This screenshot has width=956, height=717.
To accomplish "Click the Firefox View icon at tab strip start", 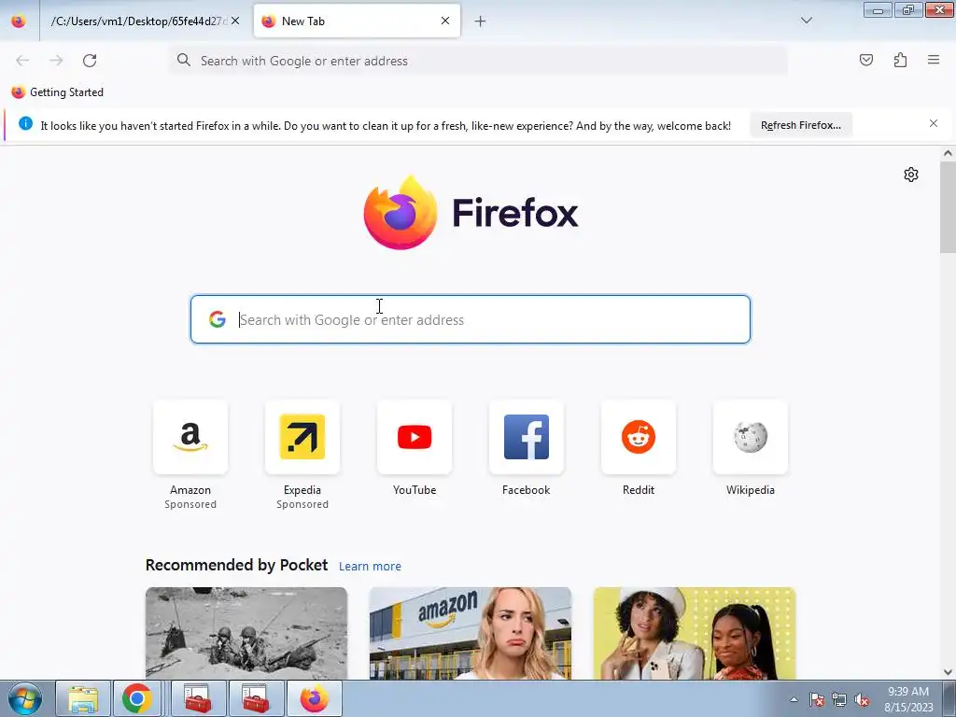I will pos(19,21).
